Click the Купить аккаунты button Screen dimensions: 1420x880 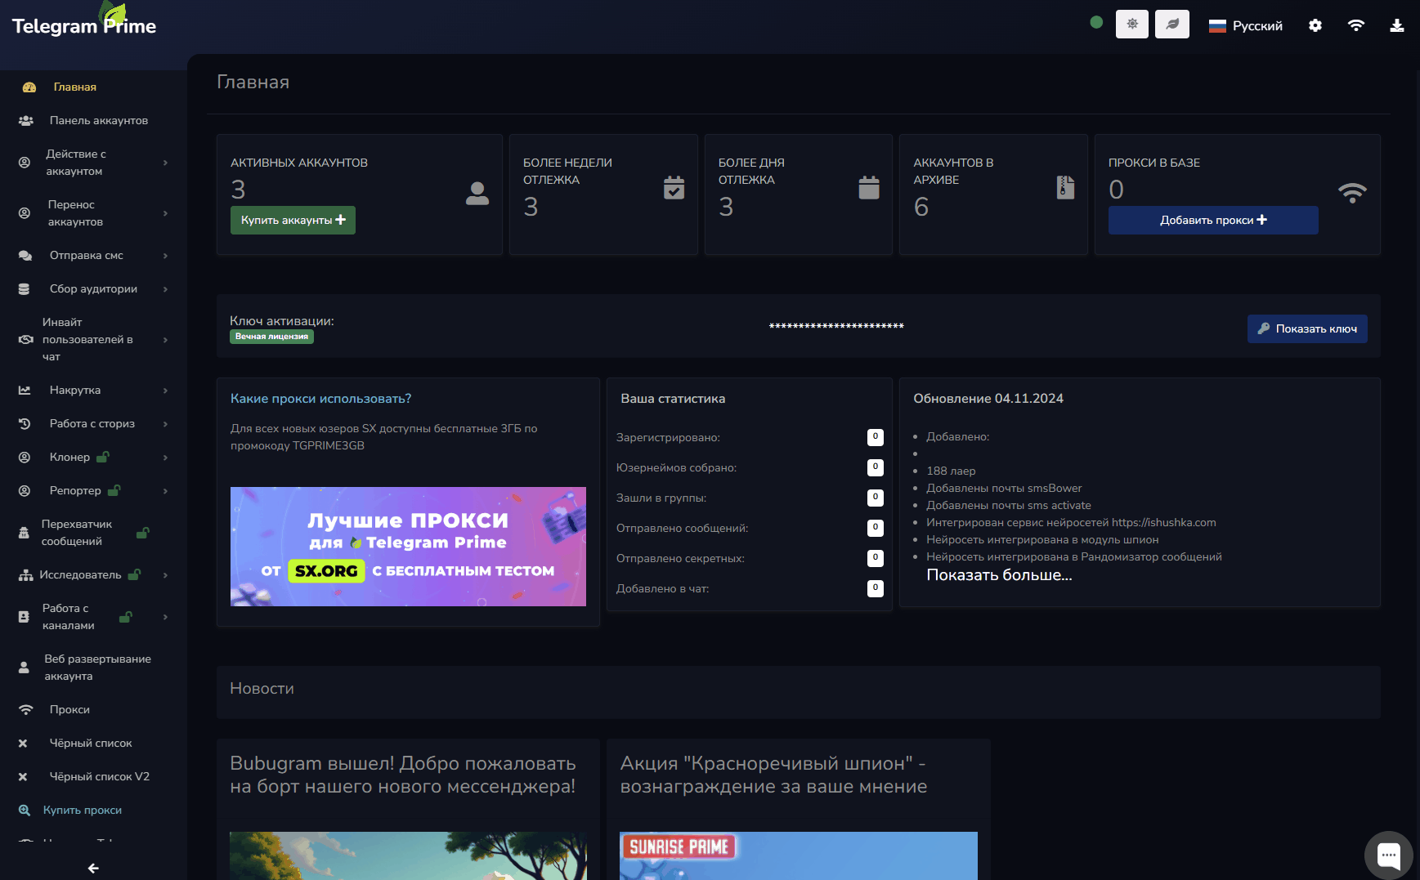pos(293,220)
